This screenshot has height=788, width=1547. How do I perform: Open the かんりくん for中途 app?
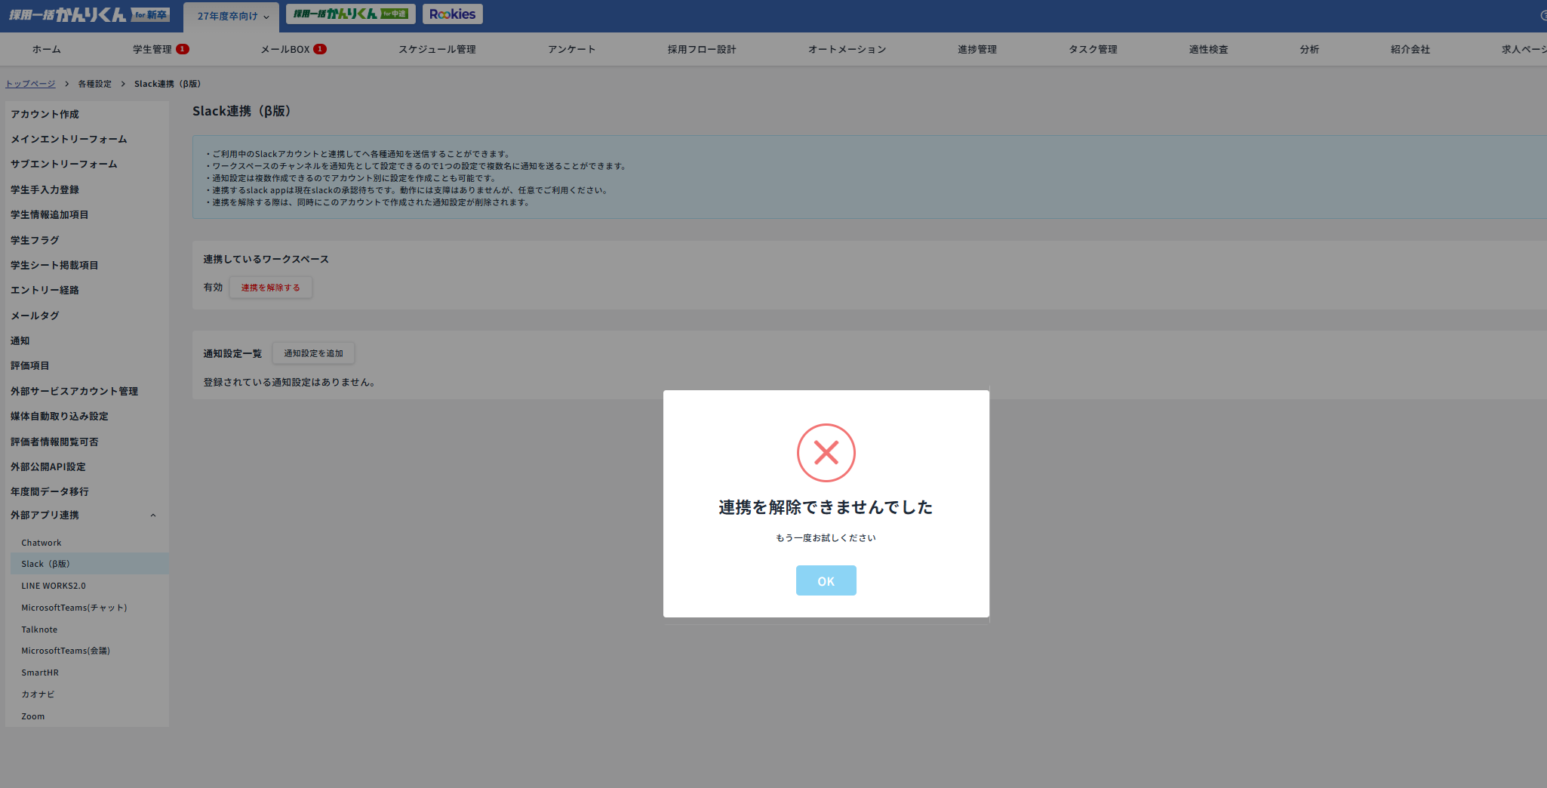click(x=351, y=14)
